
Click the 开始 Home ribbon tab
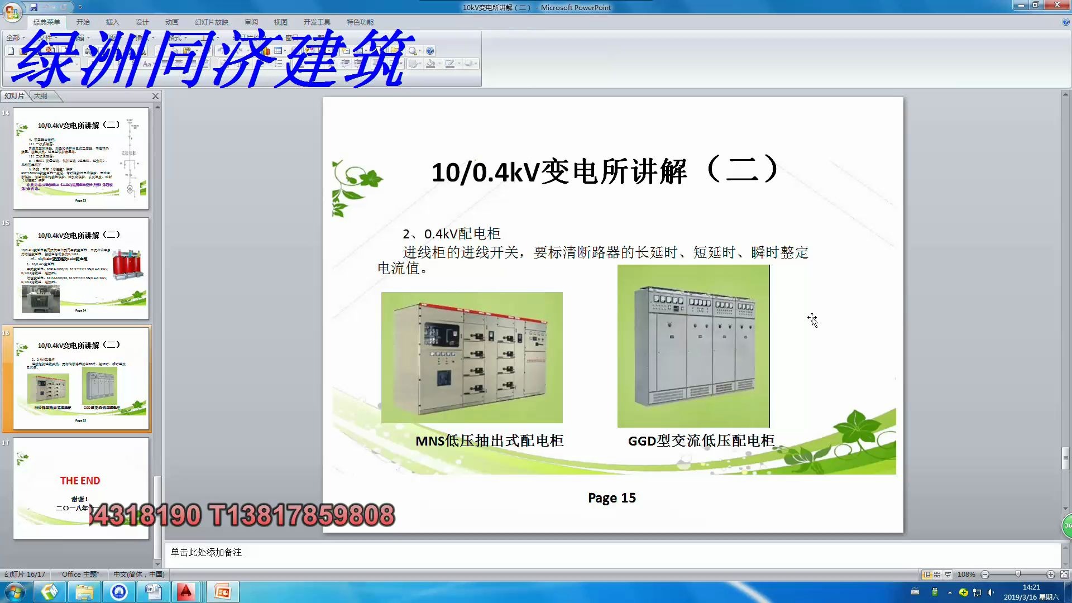(x=81, y=22)
